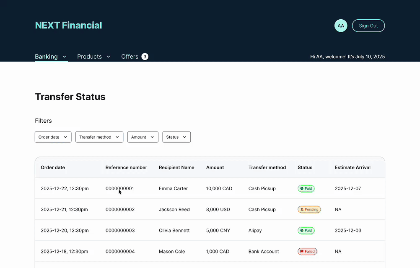Screen dimensions: 420x268
Task: Click the NEXT Financial logo
Action: [68, 25]
